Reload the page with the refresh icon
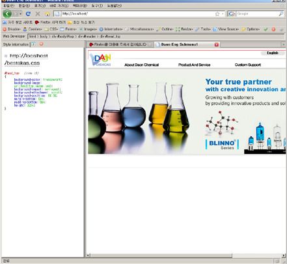The width and height of the screenshot is (287, 264). pyautogui.click(x=28, y=14)
